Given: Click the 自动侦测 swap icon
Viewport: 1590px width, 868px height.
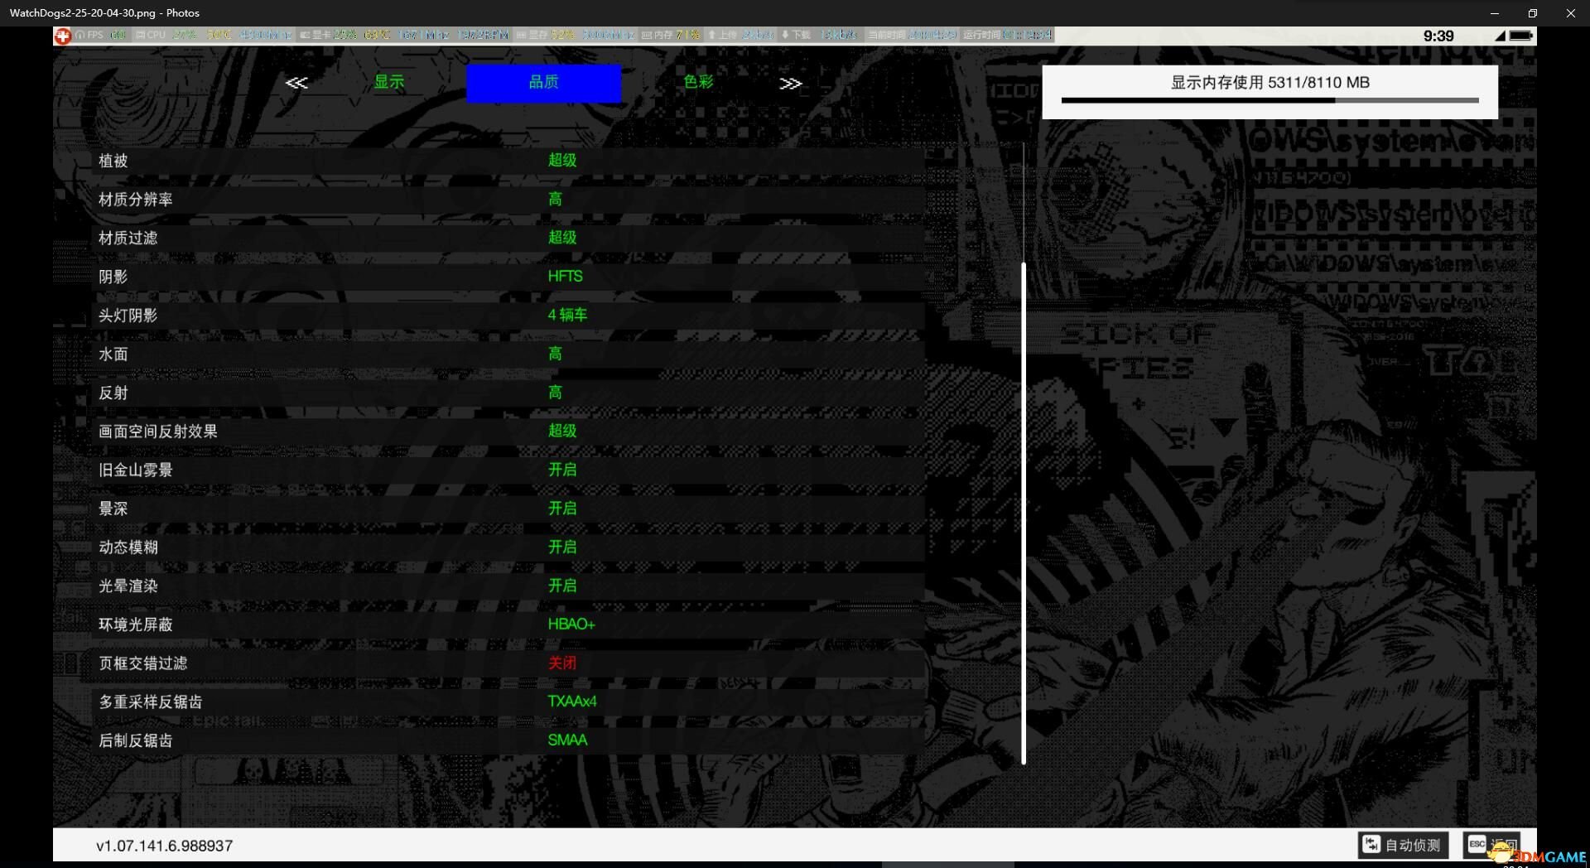Looking at the screenshot, I should tap(1371, 844).
